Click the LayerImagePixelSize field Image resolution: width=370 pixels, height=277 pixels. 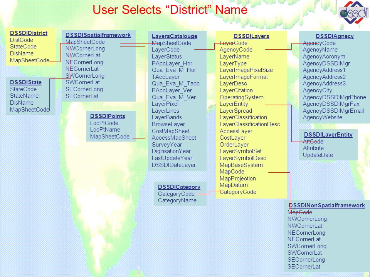(x=246, y=70)
